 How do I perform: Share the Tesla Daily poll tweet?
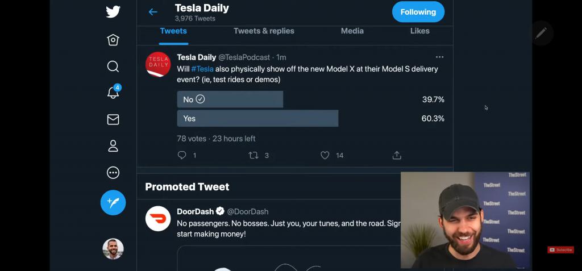click(397, 155)
